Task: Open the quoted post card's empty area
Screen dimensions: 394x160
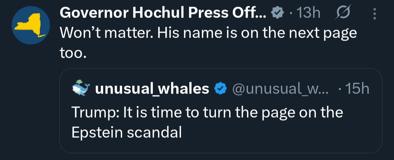Action: [x=285, y=137]
